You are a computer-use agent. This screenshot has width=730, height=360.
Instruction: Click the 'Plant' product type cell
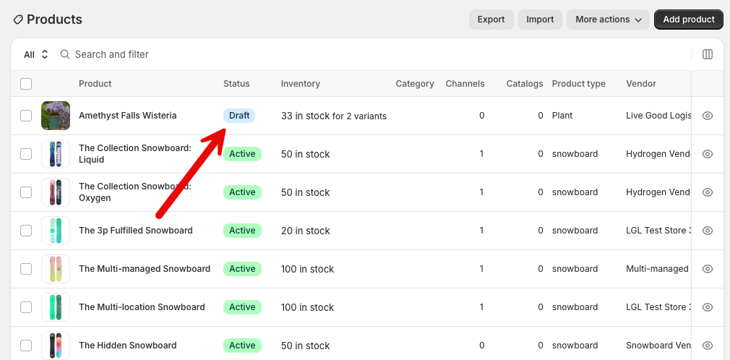562,116
